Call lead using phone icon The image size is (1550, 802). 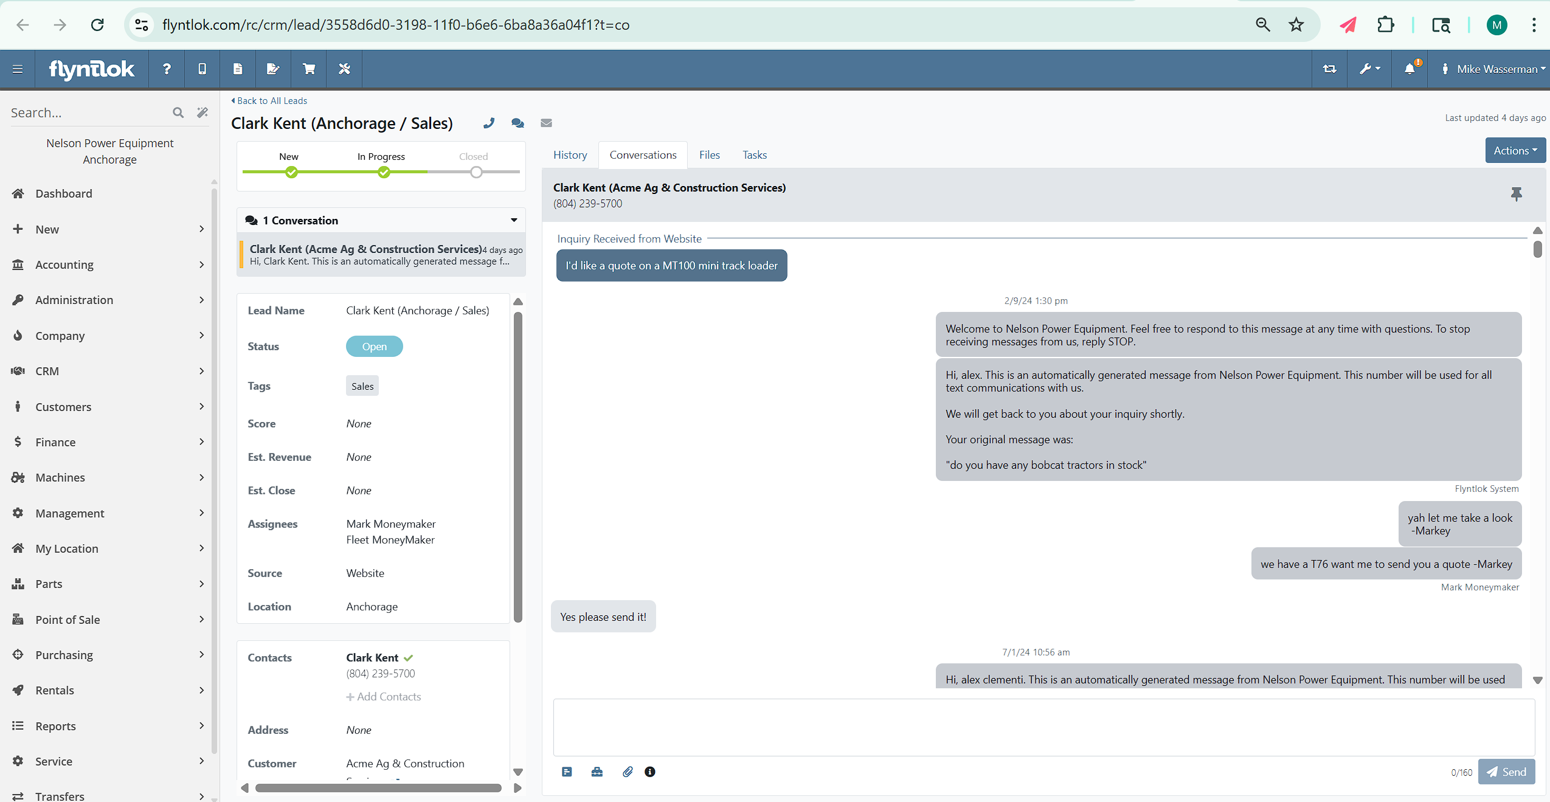pyautogui.click(x=489, y=123)
